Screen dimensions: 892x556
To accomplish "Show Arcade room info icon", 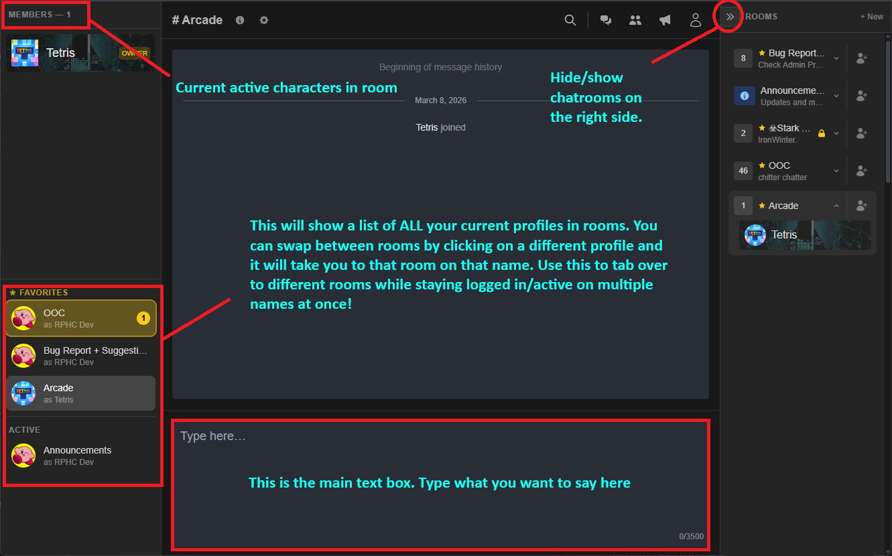I will click(x=240, y=20).
